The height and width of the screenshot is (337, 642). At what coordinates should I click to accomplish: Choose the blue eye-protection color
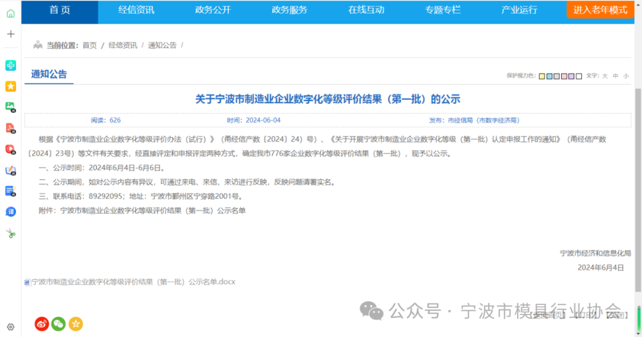click(x=549, y=76)
